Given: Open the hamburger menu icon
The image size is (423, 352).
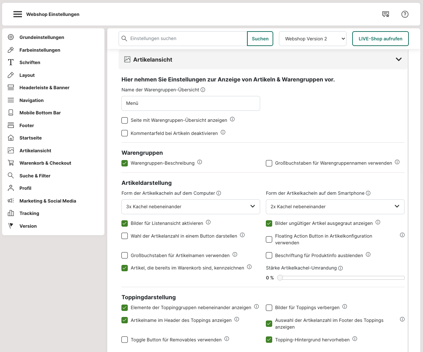Looking at the screenshot, I should 18,14.
